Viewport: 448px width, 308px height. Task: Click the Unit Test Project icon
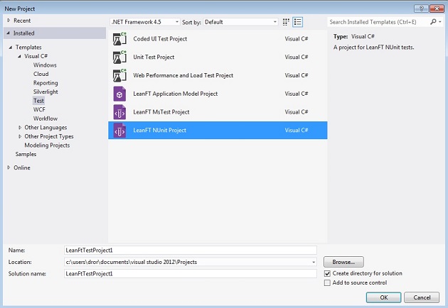(x=119, y=57)
